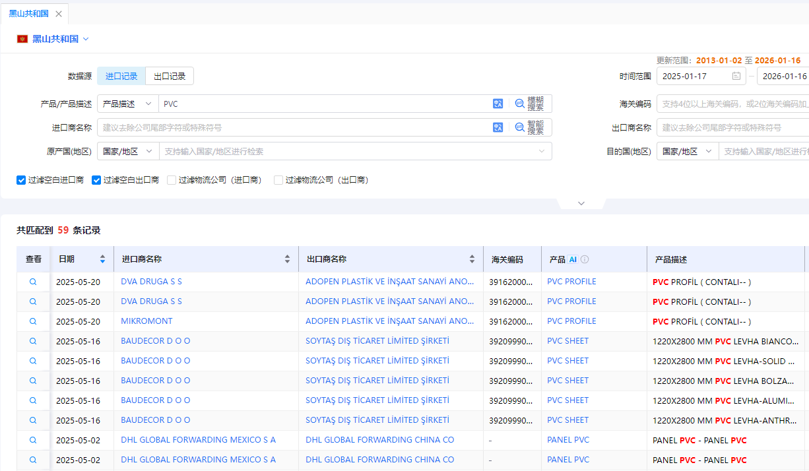Click translate icon in product description field

(498, 104)
